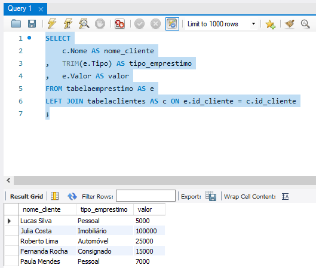Export recordset to external file
Viewport: 316px width, 268px height.
click(x=211, y=196)
